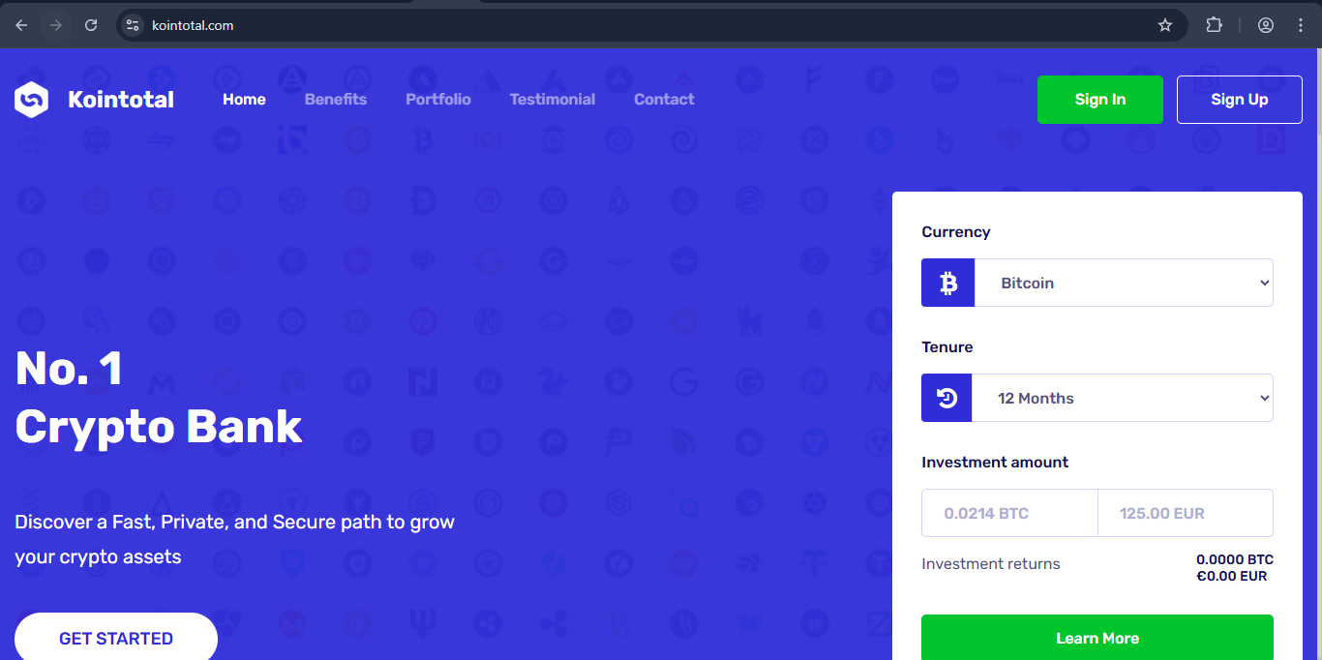The height and width of the screenshot is (660, 1322).
Task: Click the green Learn More button
Action: 1097,637
